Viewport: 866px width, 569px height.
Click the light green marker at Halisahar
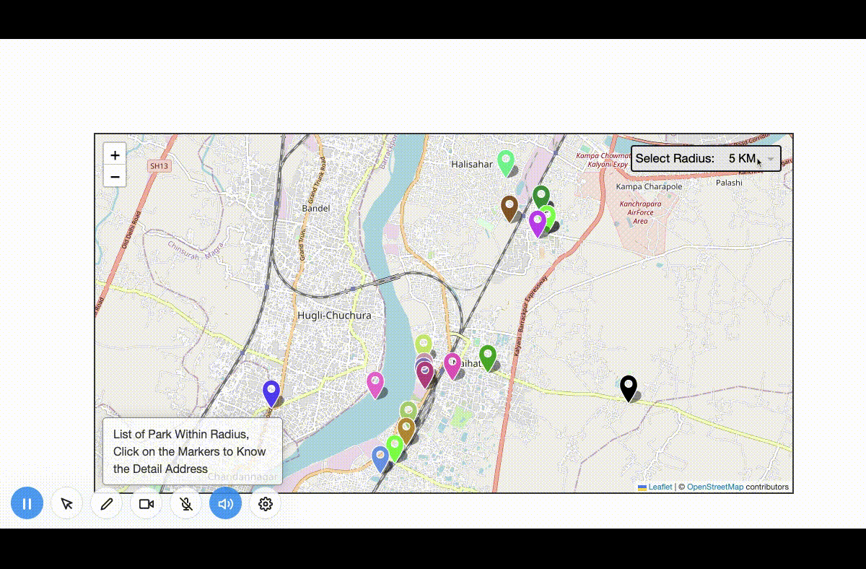click(x=506, y=162)
